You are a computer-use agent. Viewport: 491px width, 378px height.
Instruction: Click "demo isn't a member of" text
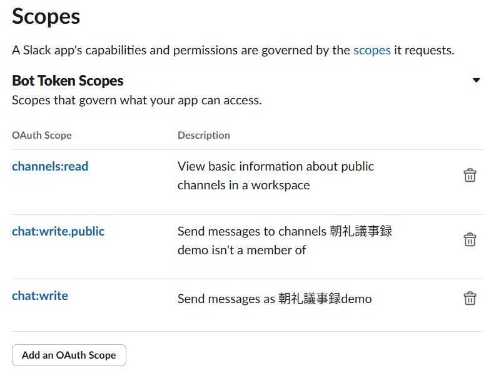click(x=241, y=251)
